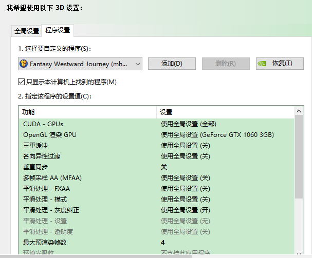
Task: Click the 添加(D) button
Action: point(172,64)
